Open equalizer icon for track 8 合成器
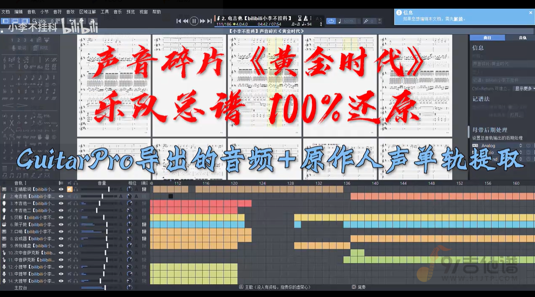The height and width of the screenshot is (297, 535). click(144, 239)
